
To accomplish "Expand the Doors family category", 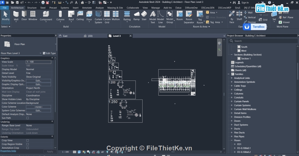I will click(x=232, y=121).
